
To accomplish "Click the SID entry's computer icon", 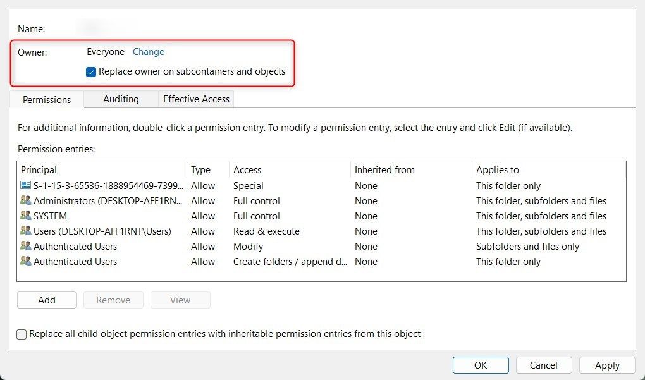I will pos(25,186).
